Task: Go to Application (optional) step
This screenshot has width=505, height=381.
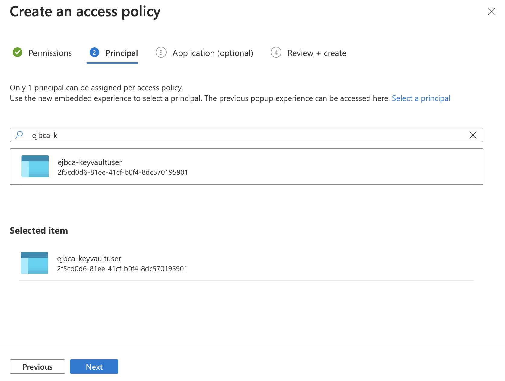Action: (x=212, y=53)
